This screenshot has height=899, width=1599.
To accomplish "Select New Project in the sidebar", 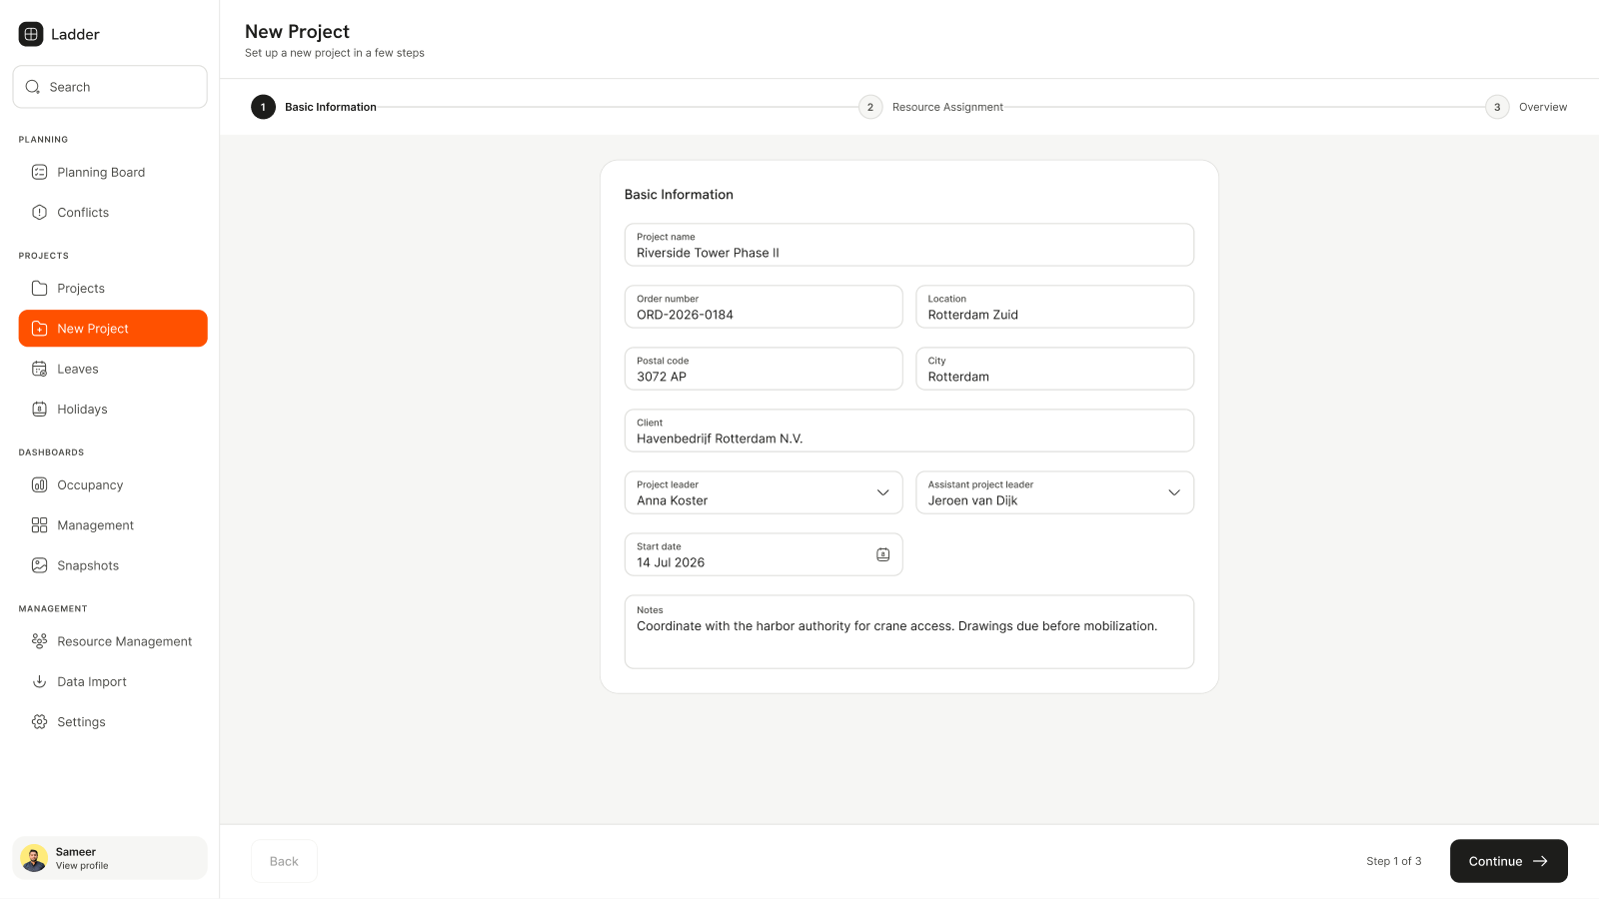I will click(113, 329).
